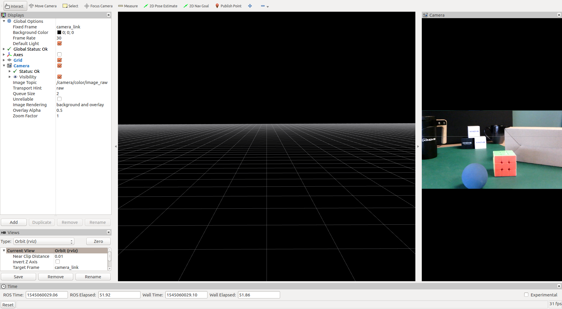562x309 pixels.
Task: Select the 2D Pose Estimate tool
Action: [160, 6]
